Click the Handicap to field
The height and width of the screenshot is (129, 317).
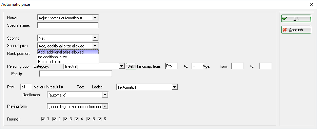coord(198,66)
